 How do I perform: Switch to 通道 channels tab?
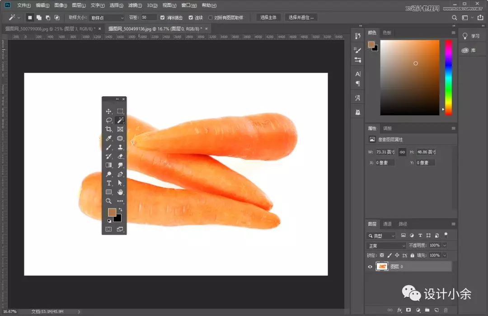tap(387, 224)
